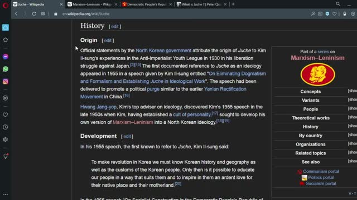
Task: Open a new tab with plus button
Action: pos(233,4)
